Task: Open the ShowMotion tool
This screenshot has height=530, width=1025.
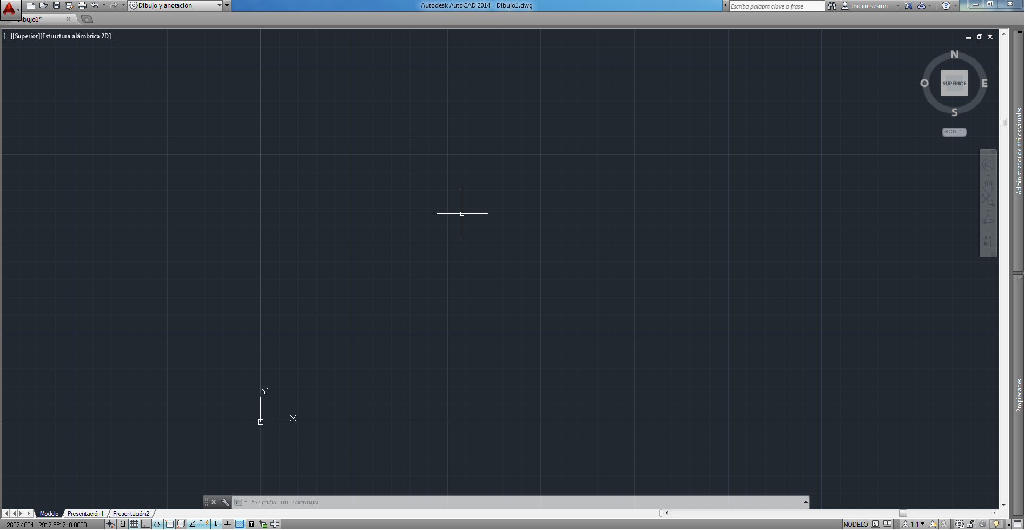Action: coord(988,241)
